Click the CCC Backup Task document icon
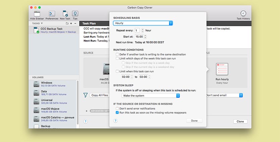The width and height of the screenshot is (280, 142). 36,30
